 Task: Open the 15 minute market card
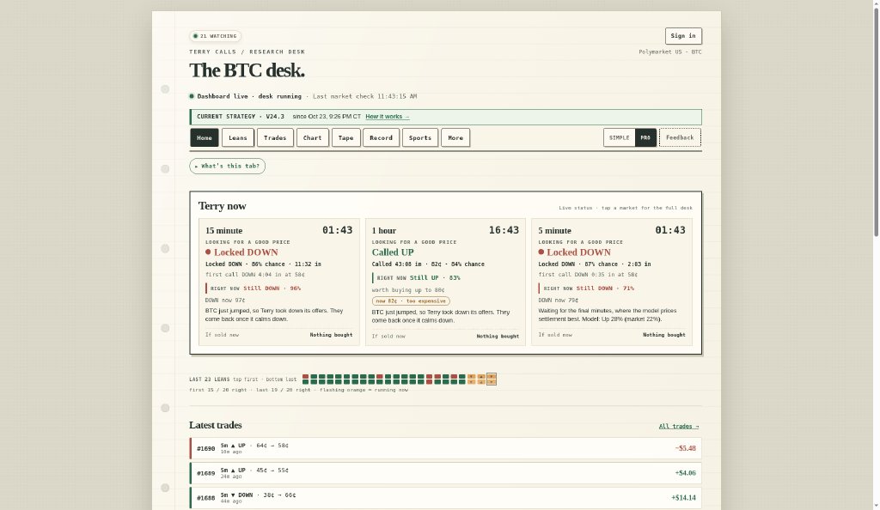click(x=279, y=282)
